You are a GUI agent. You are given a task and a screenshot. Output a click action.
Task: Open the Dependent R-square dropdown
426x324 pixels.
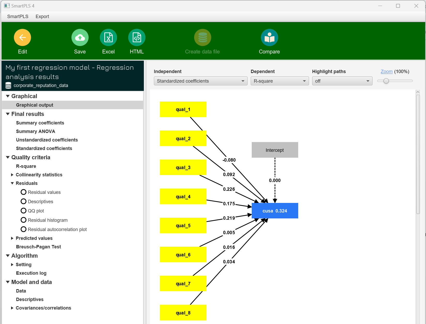279,81
